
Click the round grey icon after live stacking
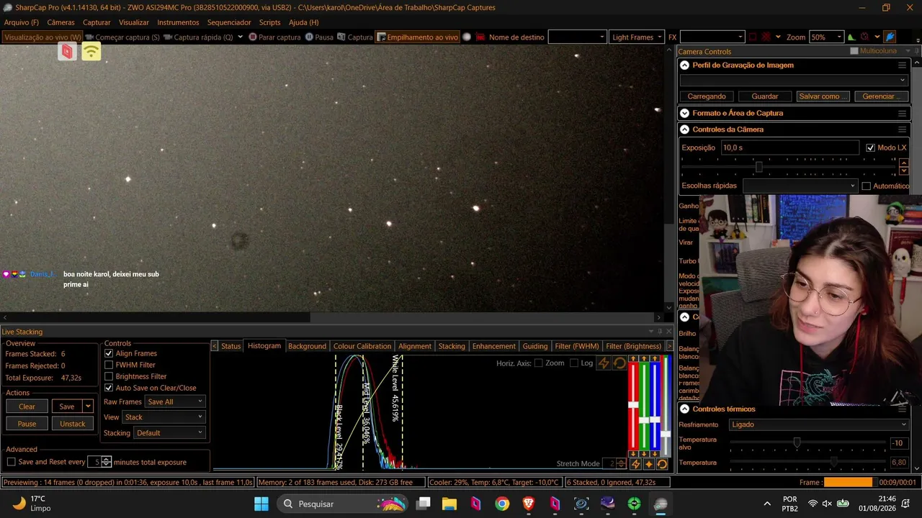click(467, 37)
